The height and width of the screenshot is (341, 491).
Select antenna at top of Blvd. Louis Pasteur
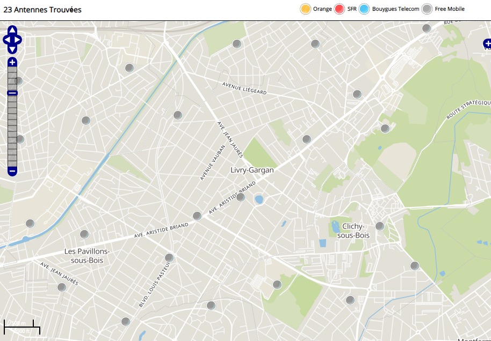(x=169, y=258)
